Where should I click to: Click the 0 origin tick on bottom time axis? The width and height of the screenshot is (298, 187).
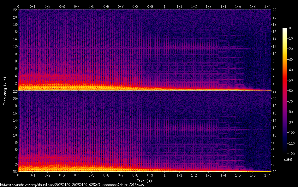coord(18,175)
